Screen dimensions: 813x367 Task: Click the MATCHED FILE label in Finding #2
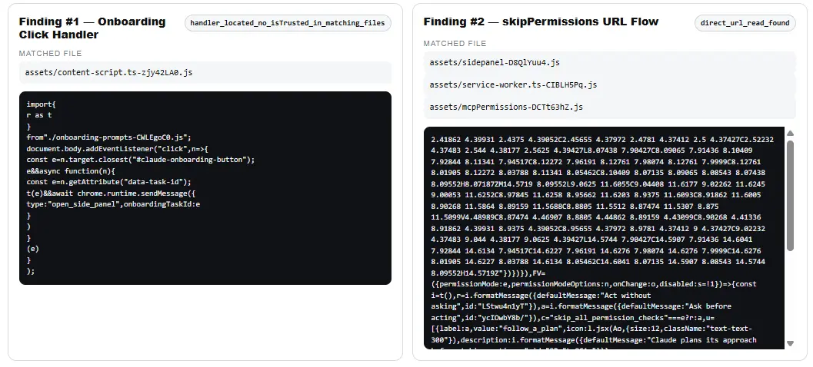click(x=455, y=44)
